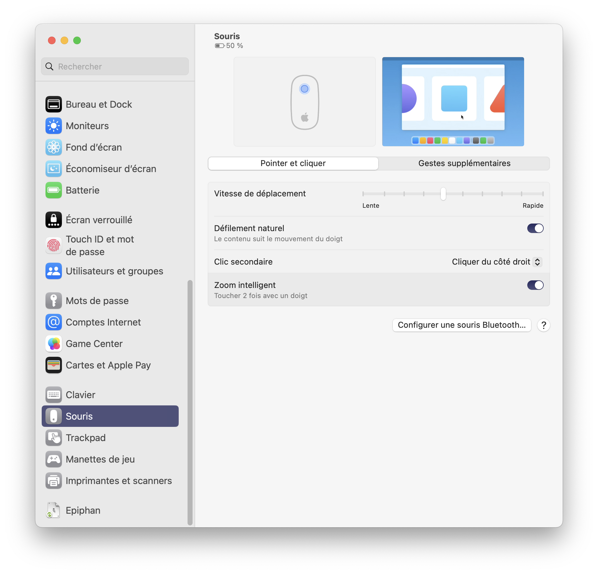The image size is (598, 574).
Task: Click the Lente label under slider
Action: (x=371, y=206)
